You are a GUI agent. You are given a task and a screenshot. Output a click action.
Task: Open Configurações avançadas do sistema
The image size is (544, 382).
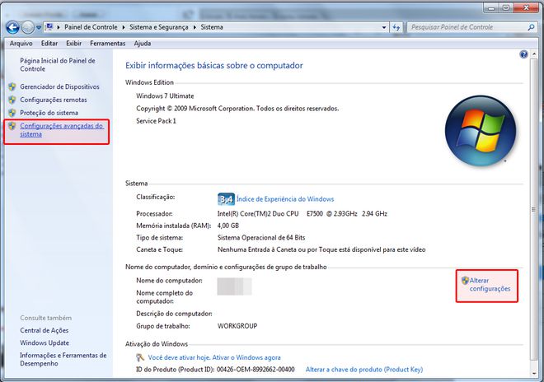(62, 130)
